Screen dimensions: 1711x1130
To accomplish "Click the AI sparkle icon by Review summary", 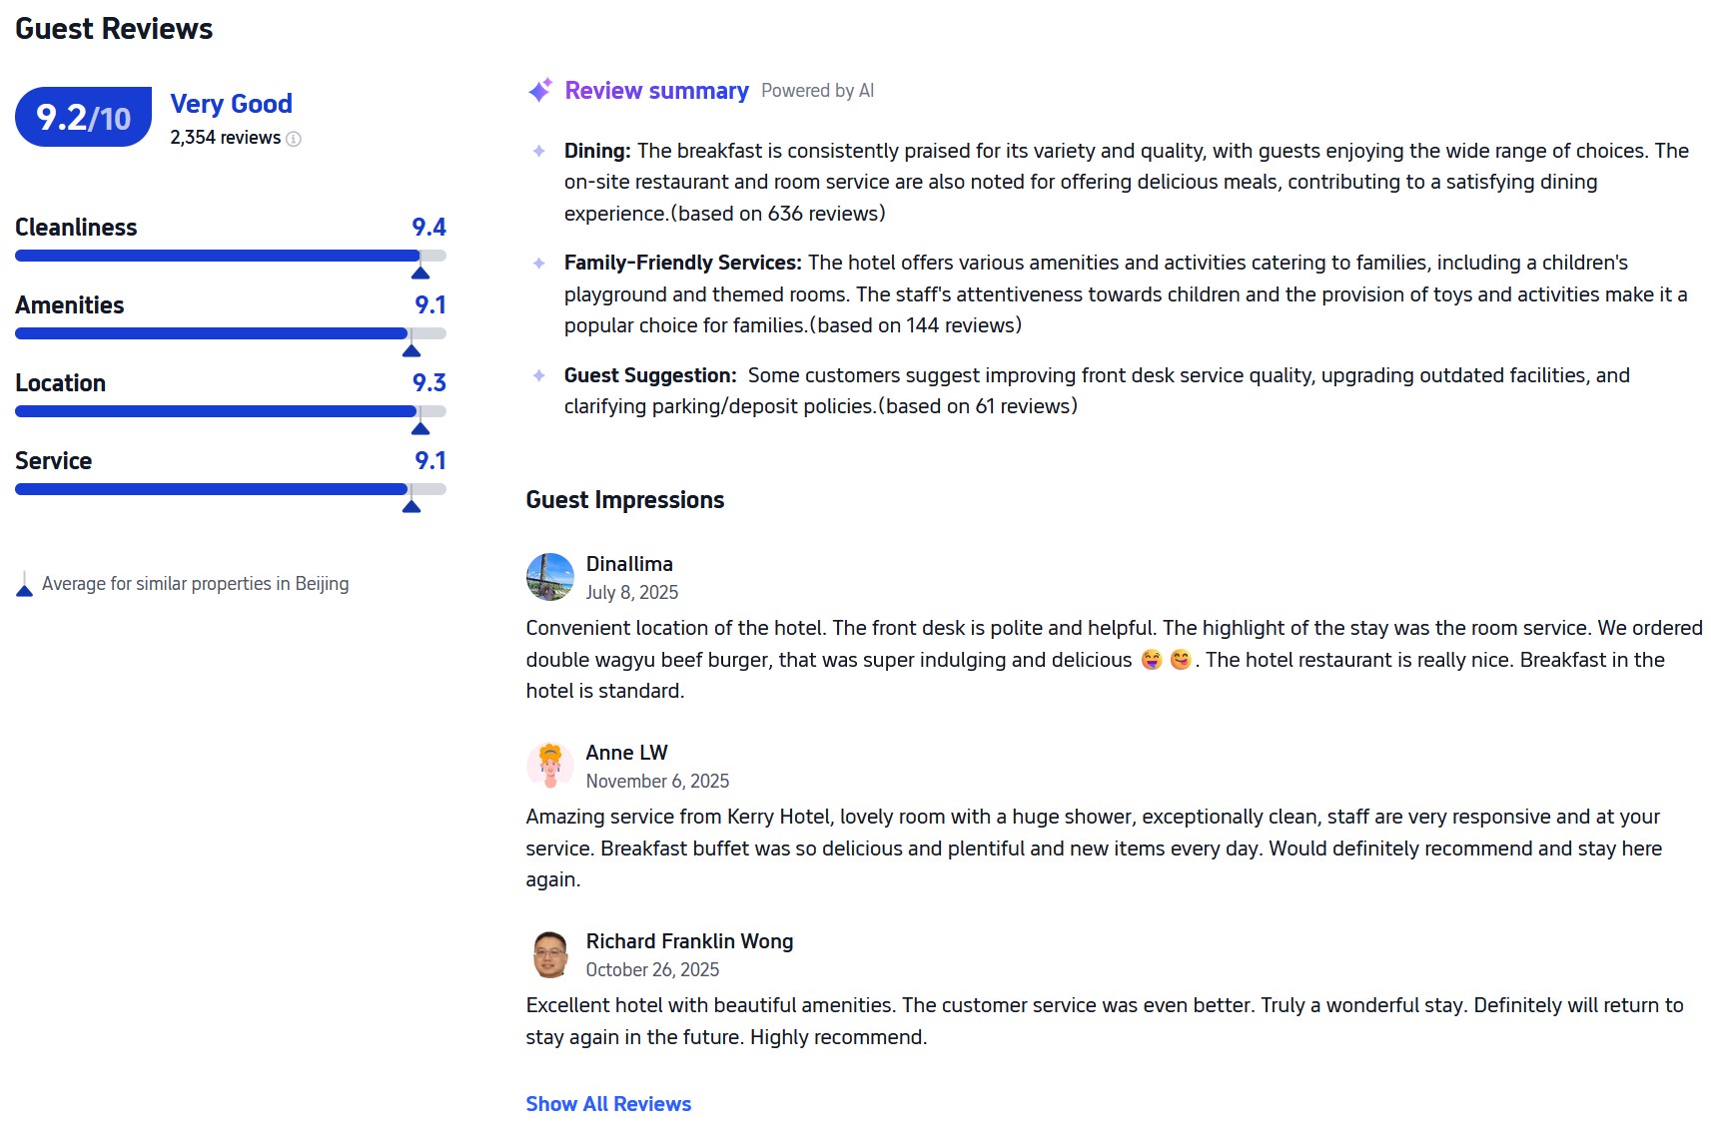I will pyautogui.click(x=540, y=90).
